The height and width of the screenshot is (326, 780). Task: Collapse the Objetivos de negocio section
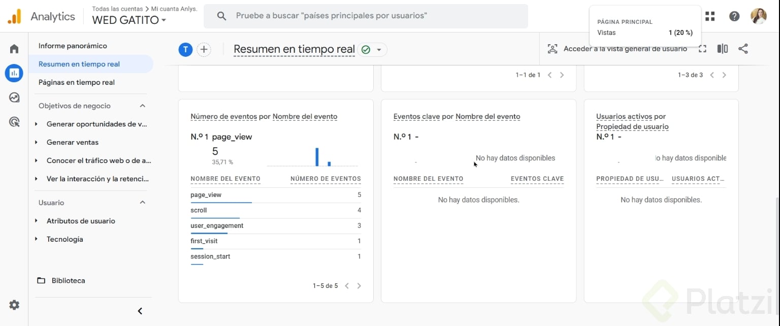point(143,106)
